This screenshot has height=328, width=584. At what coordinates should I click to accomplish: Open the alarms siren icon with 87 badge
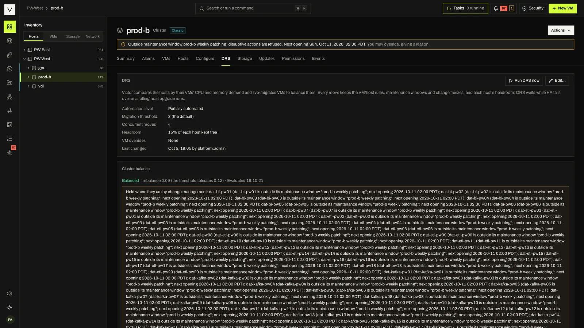9,153
